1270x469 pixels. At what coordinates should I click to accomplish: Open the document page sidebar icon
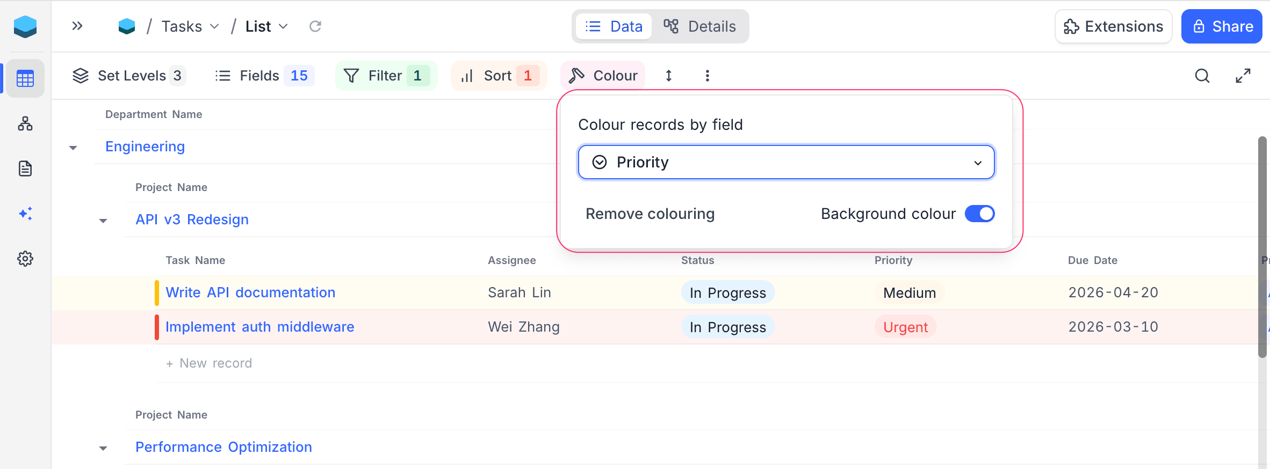pyautogui.click(x=25, y=168)
